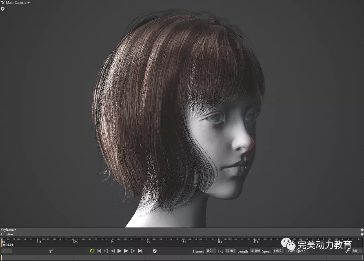Go to the next keyframe
Image resolution: width=364 pixels, height=261 pixels.
pos(133,251)
